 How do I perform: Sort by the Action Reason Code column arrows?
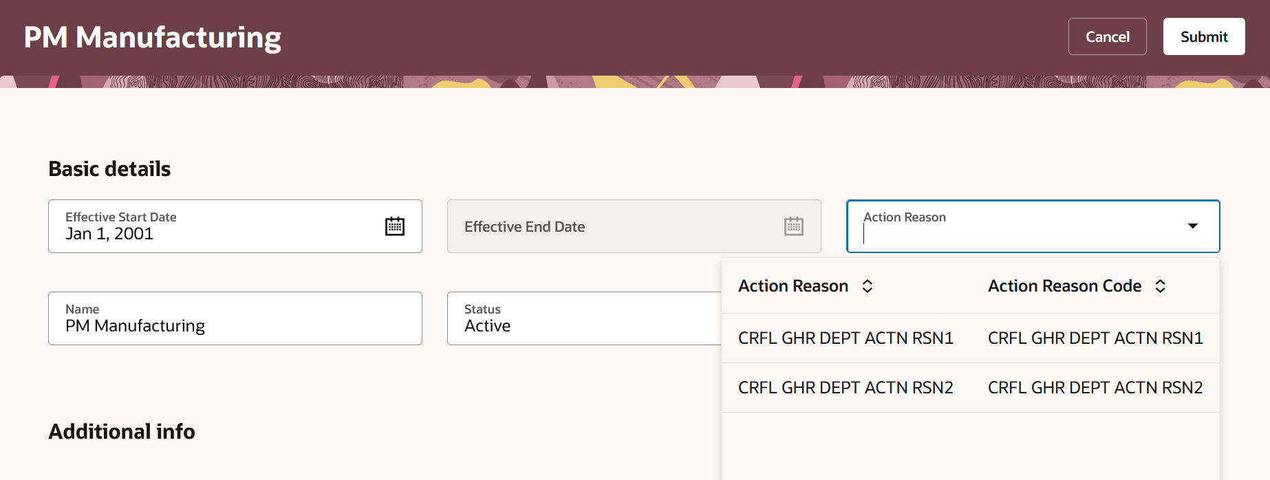(x=1160, y=286)
